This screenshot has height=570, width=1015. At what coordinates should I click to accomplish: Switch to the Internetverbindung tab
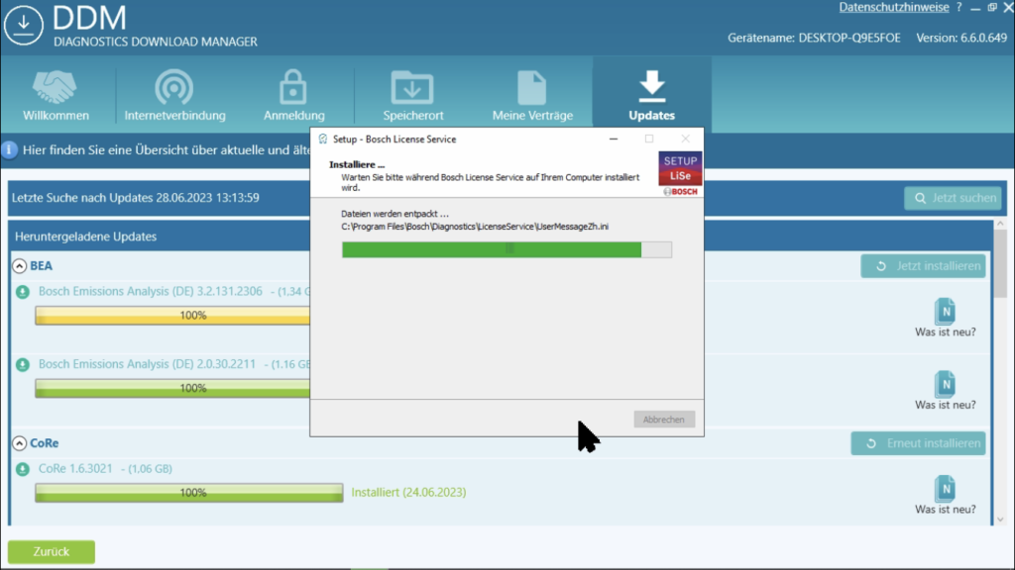174,95
